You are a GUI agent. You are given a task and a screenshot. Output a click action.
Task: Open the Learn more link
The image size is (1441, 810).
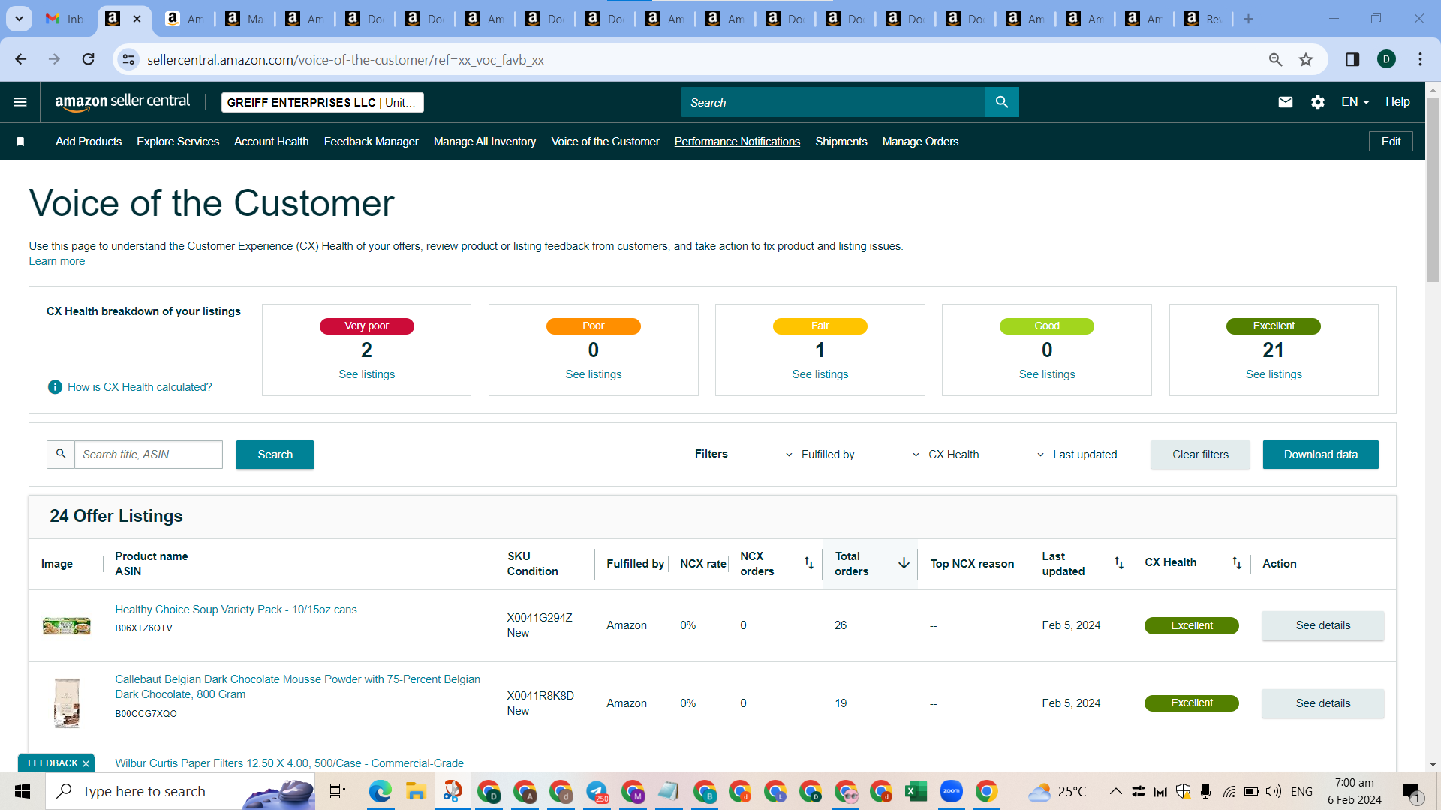(x=57, y=261)
